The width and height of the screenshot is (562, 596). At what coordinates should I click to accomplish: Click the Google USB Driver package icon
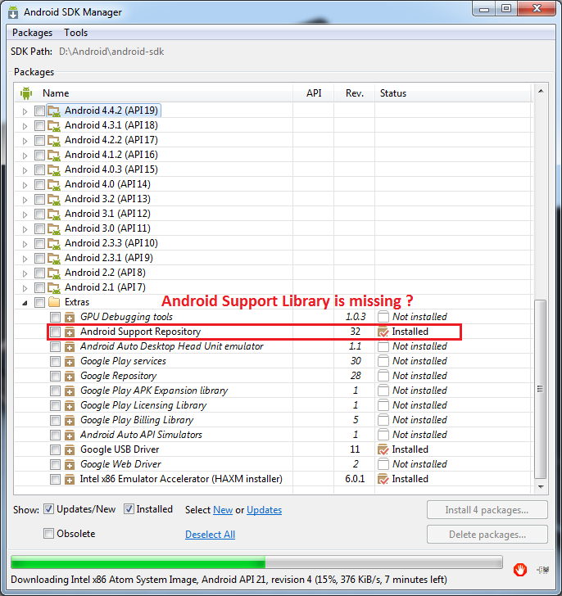[x=69, y=449]
